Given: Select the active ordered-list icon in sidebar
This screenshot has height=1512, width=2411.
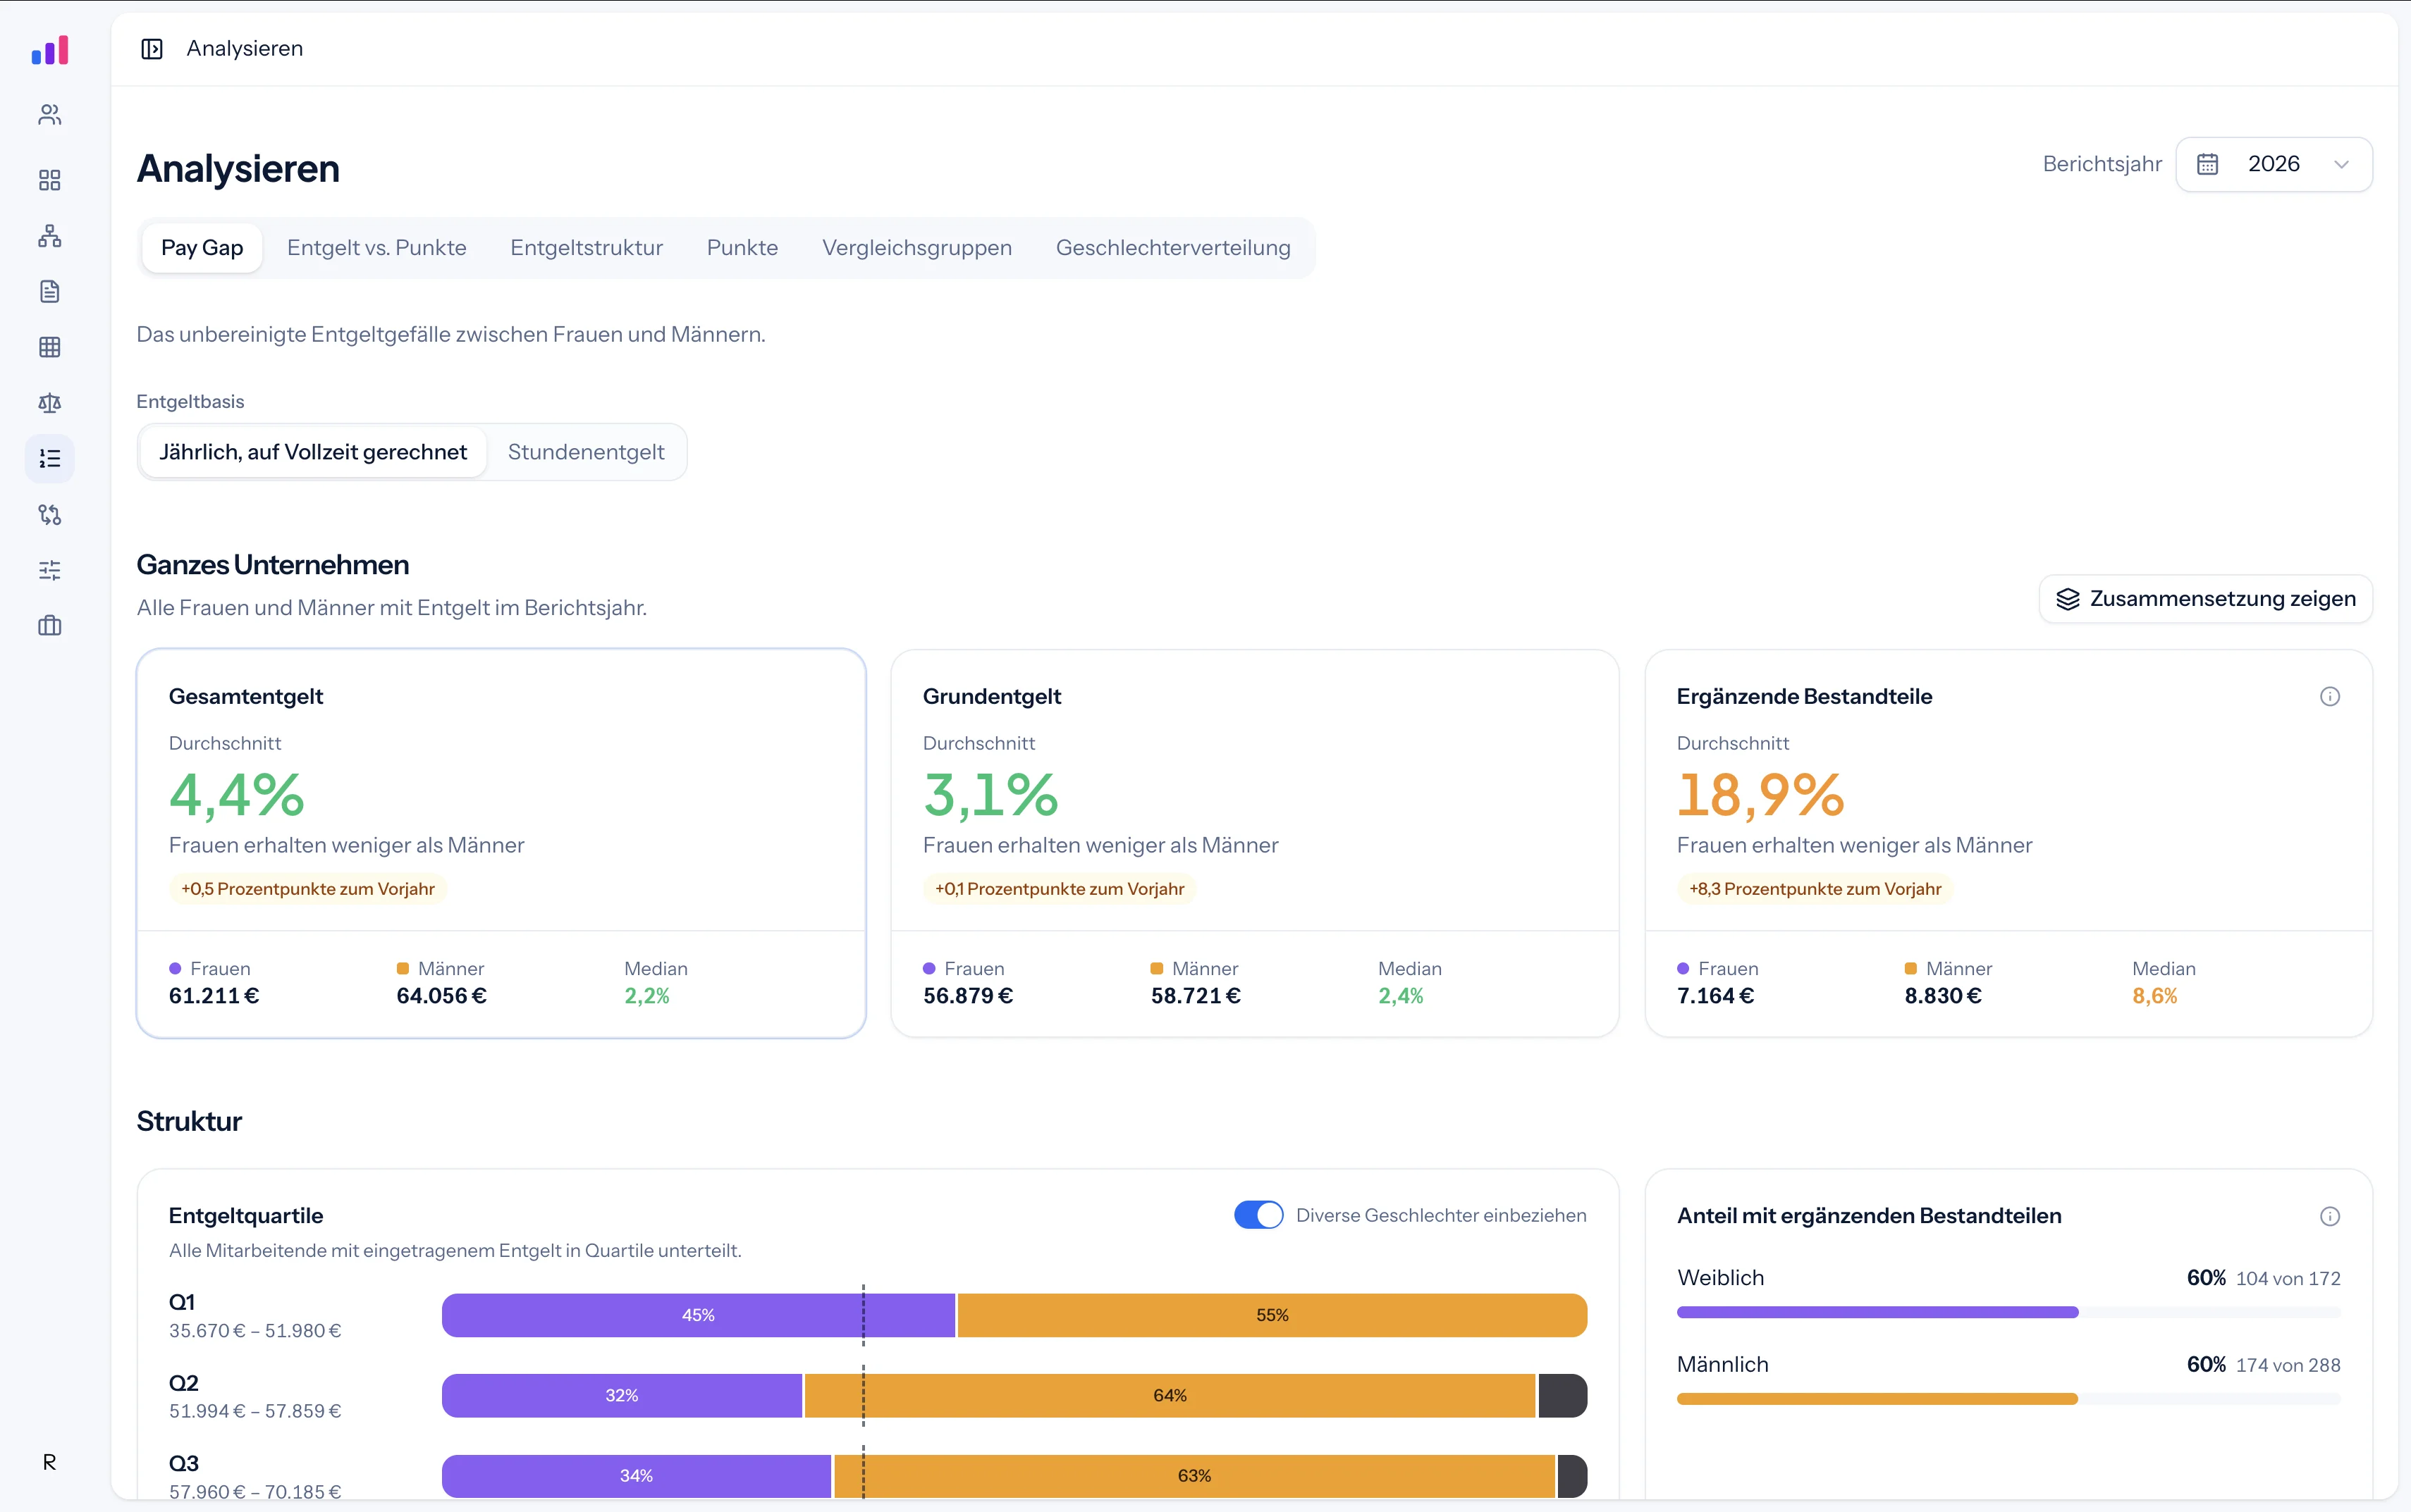Looking at the screenshot, I should (50, 459).
